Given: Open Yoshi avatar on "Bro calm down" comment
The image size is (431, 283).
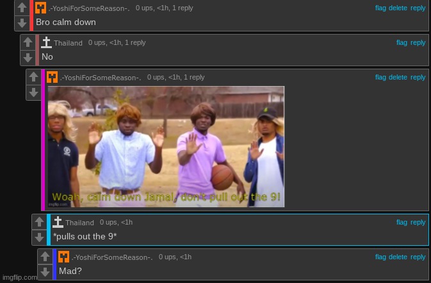Looking at the screenshot, I should (x=41, y=8).
